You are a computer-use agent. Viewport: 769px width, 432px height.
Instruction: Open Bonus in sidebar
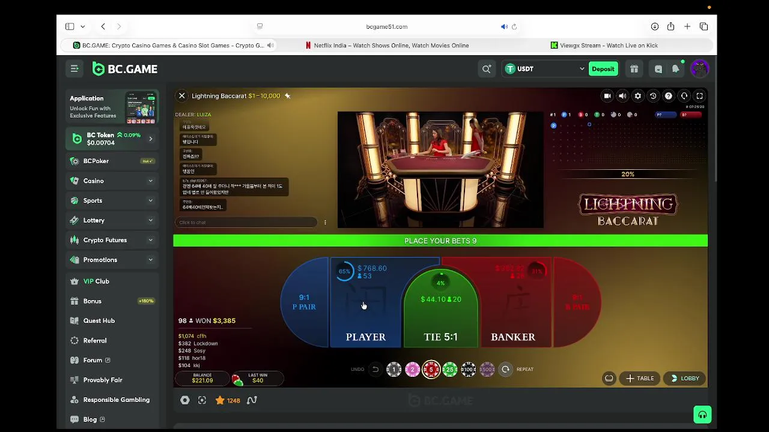[x=112, y=301]
